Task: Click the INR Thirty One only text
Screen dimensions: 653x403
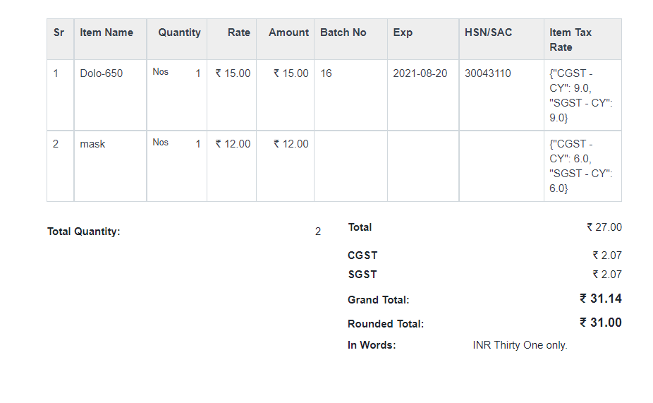Action: [x=520, y=345]
